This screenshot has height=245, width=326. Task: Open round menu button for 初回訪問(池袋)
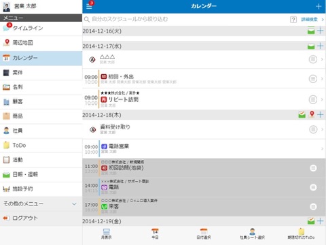click(313, 168)
